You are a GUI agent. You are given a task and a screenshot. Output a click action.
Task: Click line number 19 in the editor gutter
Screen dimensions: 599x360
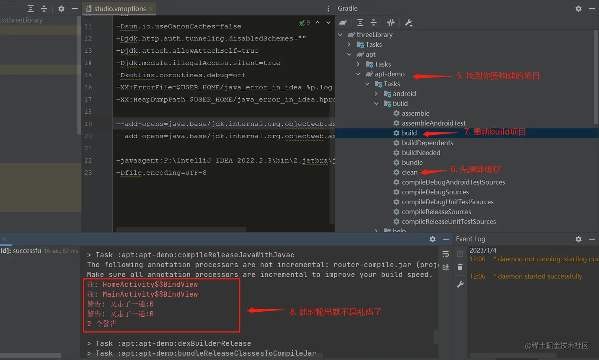[x=88, y=124]
